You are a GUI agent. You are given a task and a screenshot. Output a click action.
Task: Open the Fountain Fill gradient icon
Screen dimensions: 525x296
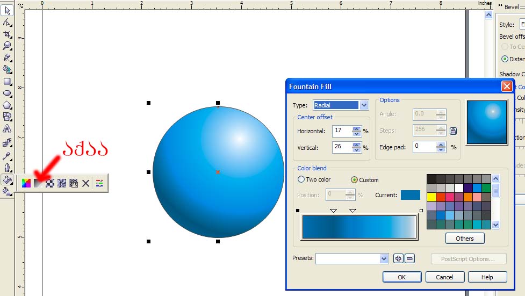pyautogui.click(x=38, y=183)
